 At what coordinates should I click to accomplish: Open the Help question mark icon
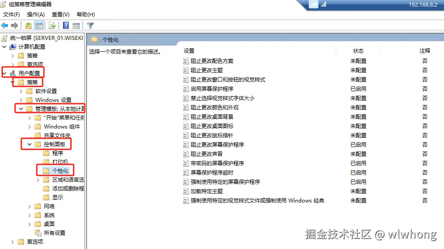66,25
